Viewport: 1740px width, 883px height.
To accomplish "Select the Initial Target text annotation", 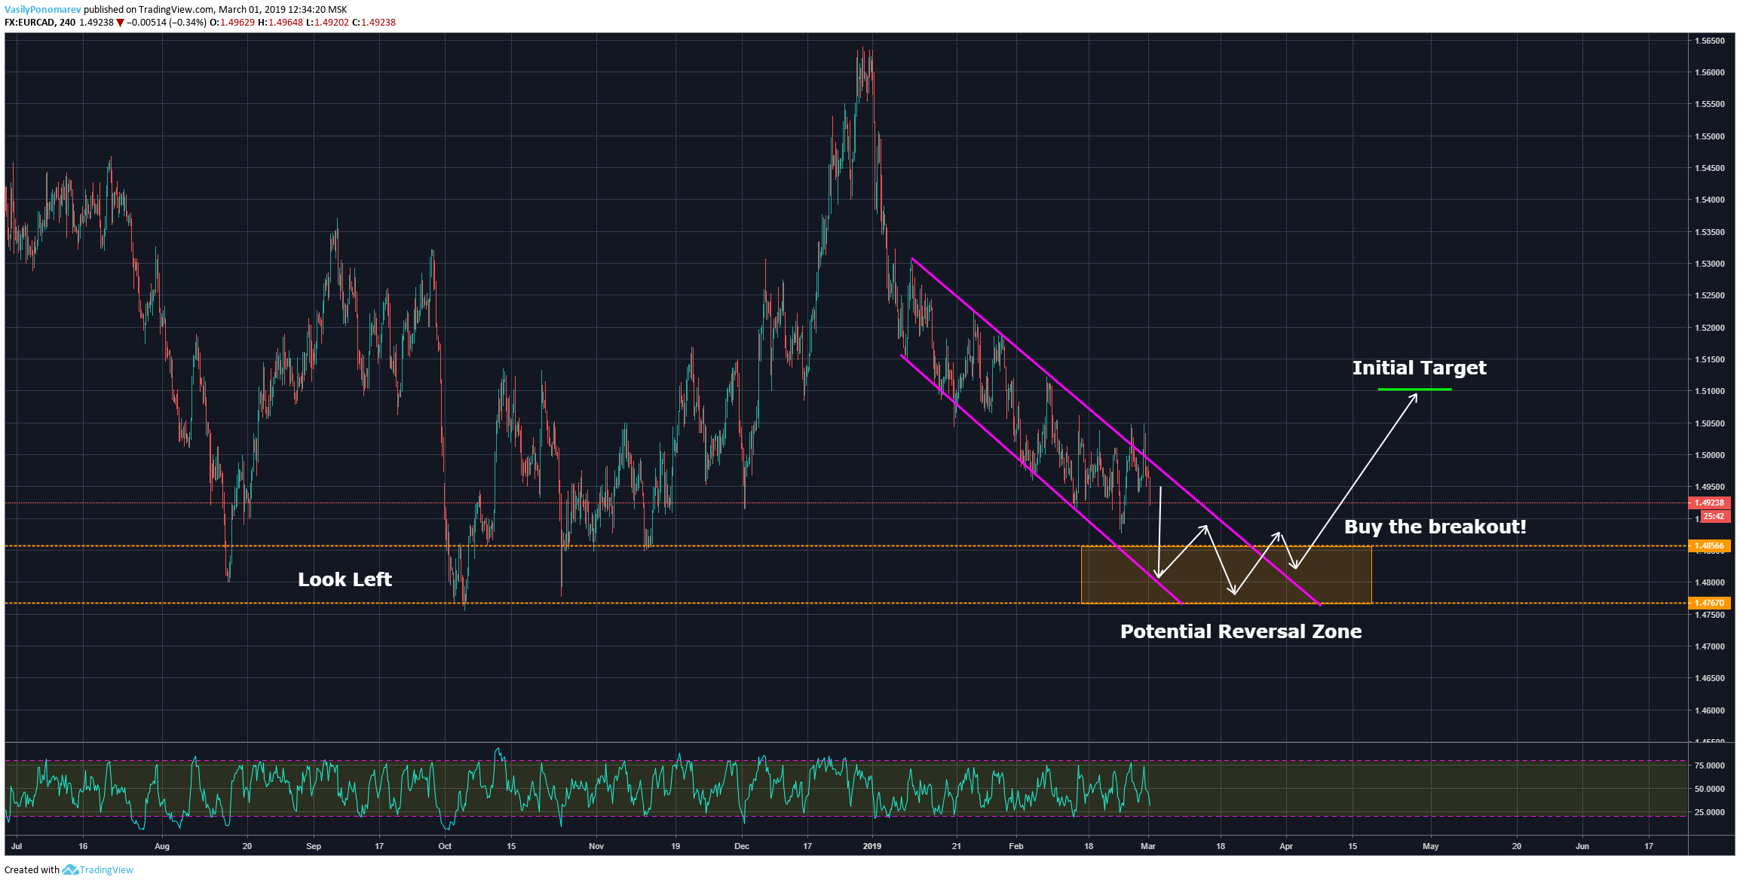I will click(x=1419, y=368).
